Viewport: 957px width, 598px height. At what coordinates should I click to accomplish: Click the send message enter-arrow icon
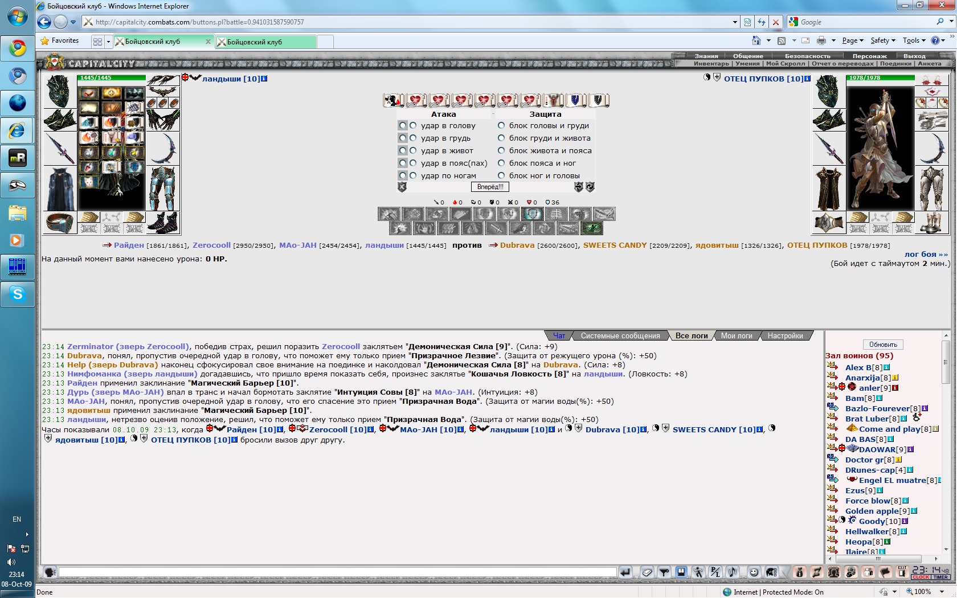(x=625, y=572)
